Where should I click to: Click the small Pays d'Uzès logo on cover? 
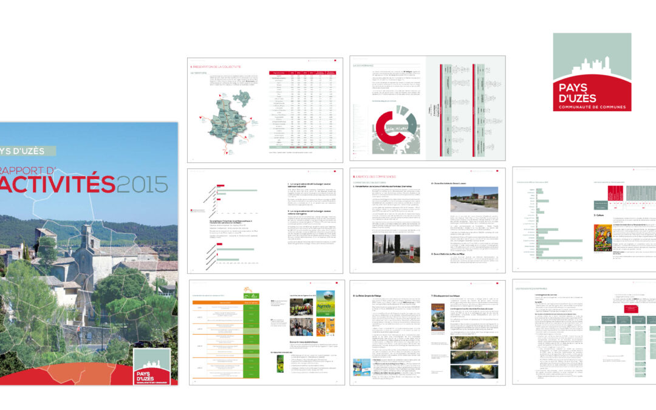[152, 366]
